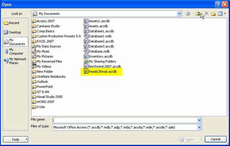
Task: Select the My Videos folder
Action: 41,66
